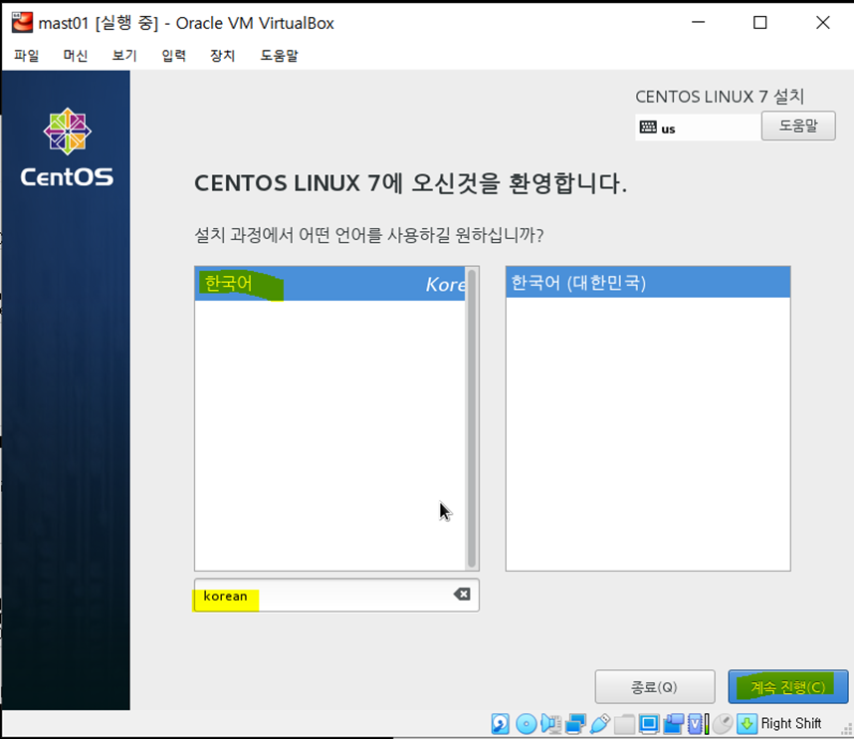Open the 도움말 menu in menu bar
854x739 pixels.
[279, 56]
